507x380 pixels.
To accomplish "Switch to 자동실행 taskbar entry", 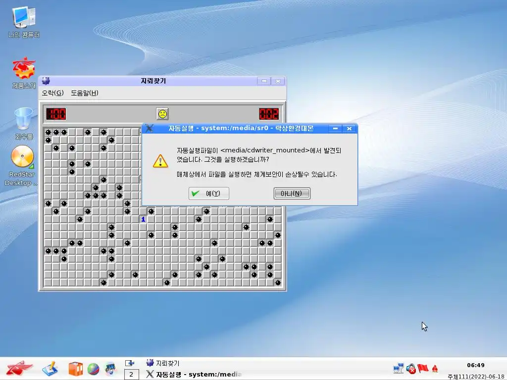I will pyautogui.click(x=194, y=374).
